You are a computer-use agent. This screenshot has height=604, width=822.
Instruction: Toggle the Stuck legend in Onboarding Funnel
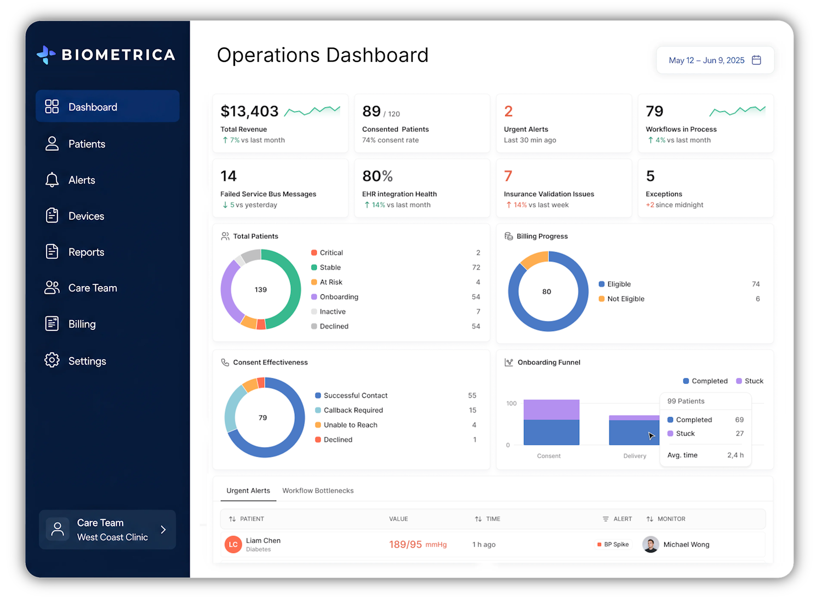coord(750,381)
